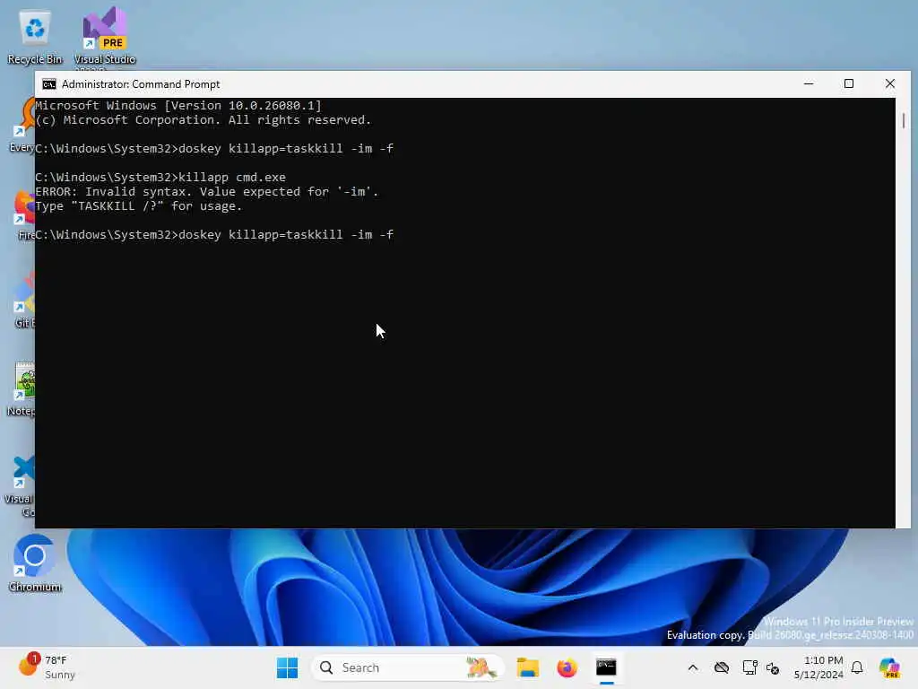The width and height of the screenshot is (918, 689).
Task: Click the taskbar Search box
Action: 408,667
